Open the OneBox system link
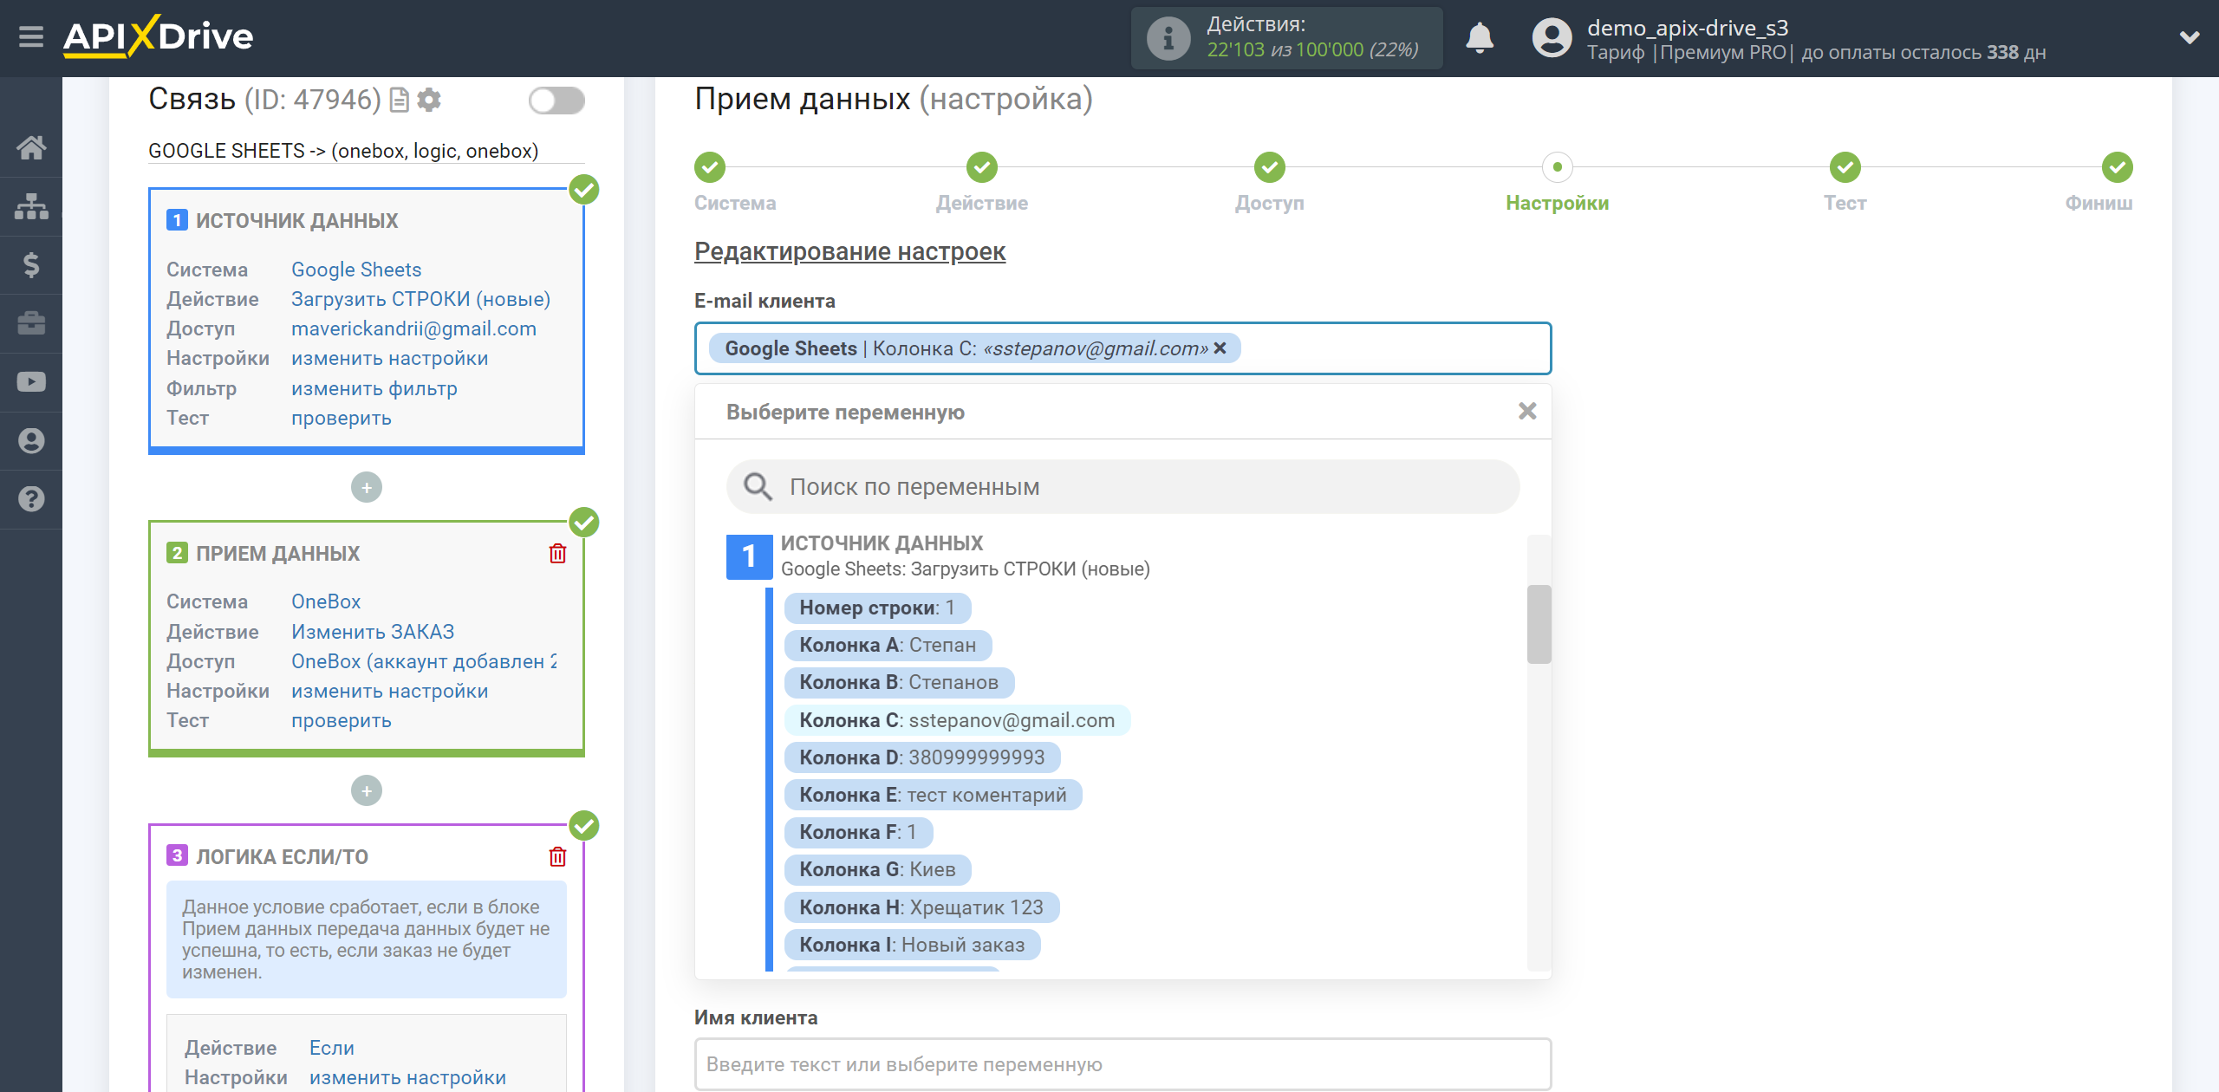Screen dimensions: 2219x1092 click(x=326, y=601)
